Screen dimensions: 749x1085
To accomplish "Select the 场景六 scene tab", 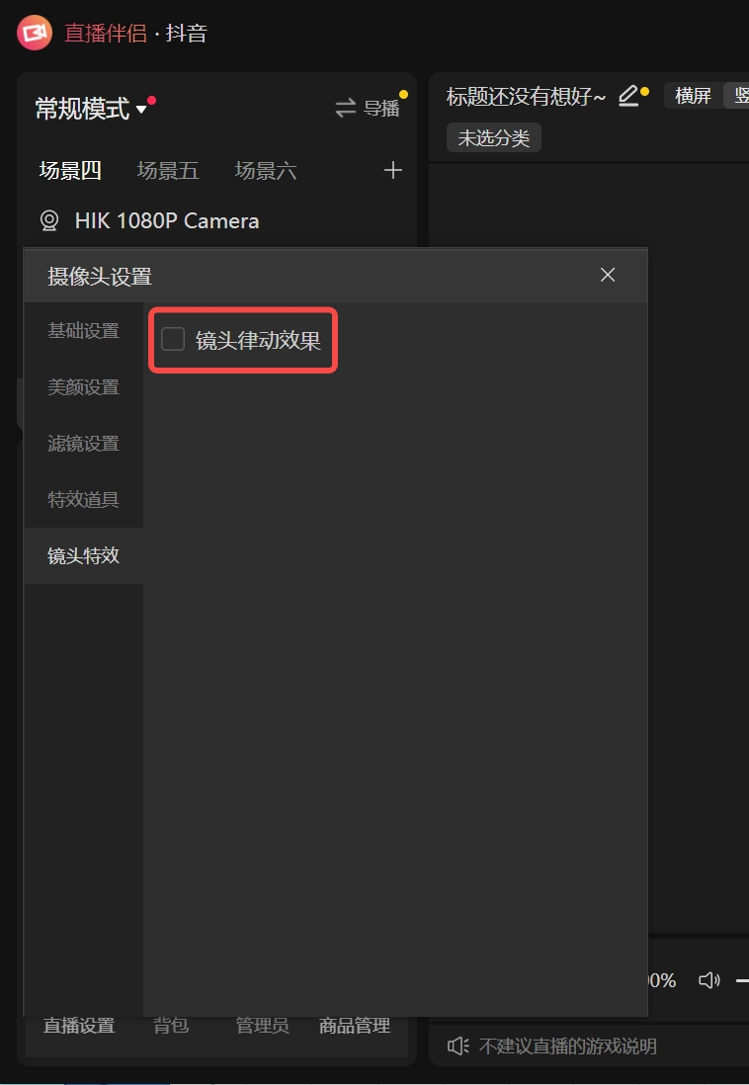I will tap(266, 171).
